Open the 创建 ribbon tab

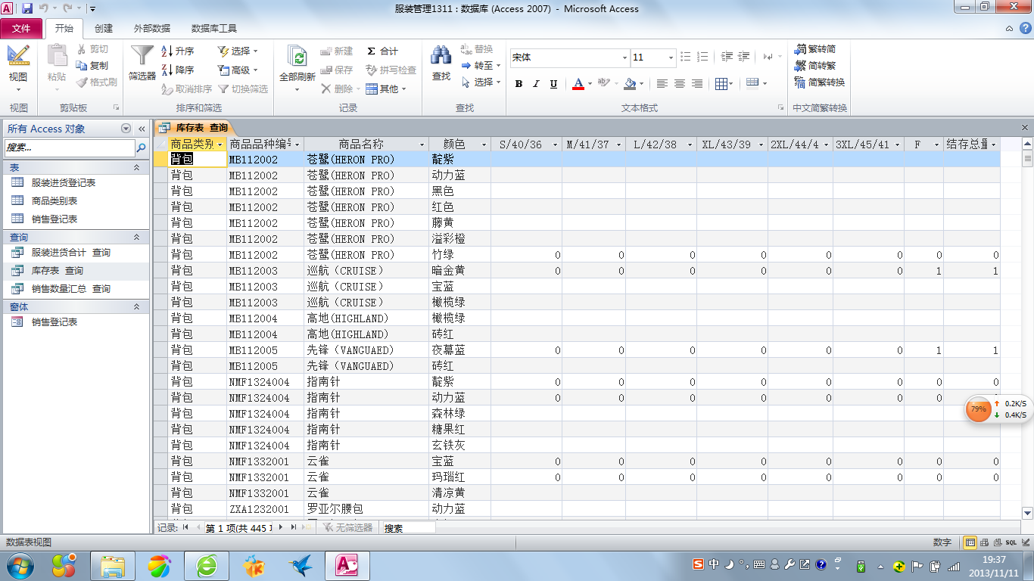click(104, 29)
